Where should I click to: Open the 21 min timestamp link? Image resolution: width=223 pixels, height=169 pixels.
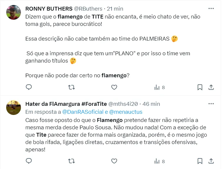[x=115, y=9]
